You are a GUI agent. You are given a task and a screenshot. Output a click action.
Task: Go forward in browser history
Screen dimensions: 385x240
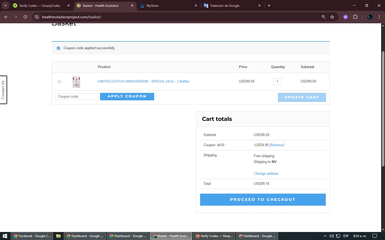click(x=16, y=17)
